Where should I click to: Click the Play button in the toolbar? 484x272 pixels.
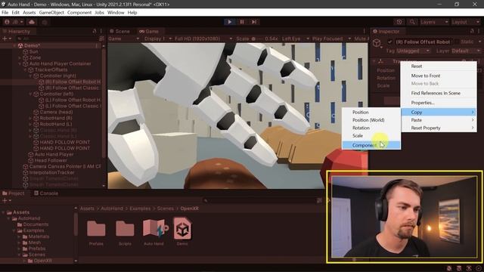pyautogui.click(x=229, y=22)
